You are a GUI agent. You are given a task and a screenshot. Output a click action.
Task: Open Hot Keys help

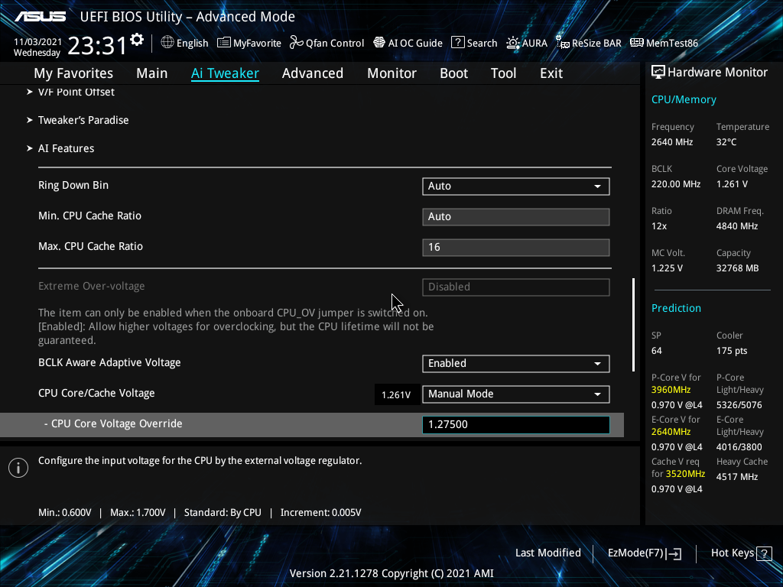point(741,553)
